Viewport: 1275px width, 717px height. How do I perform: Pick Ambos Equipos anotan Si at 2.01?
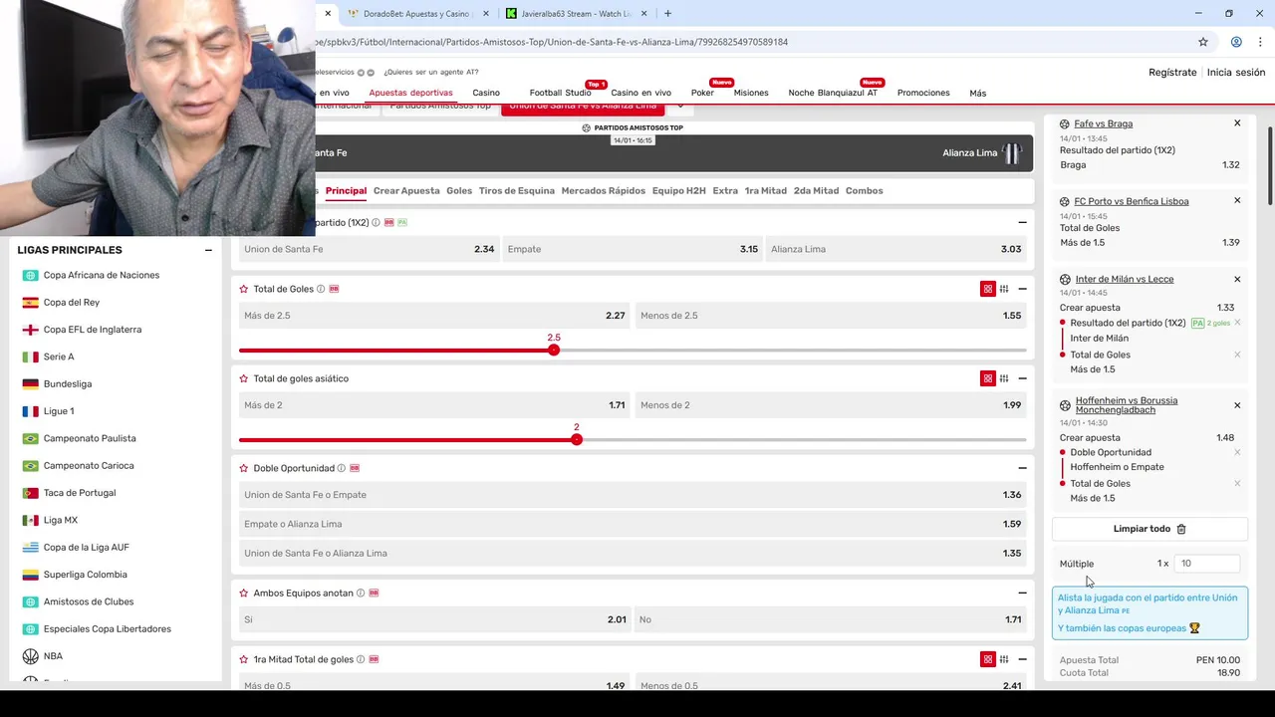[x=434, y=619]
